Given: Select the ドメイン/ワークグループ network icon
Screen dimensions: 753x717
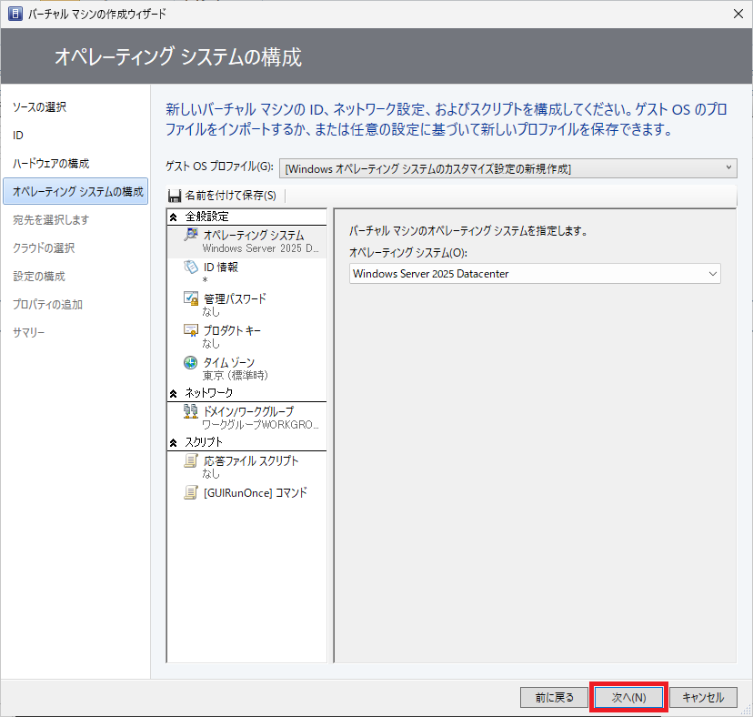Looking at the screenshot, I should point(191,411).
